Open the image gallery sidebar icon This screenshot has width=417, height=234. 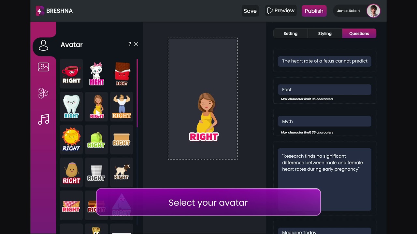point(43,67)
